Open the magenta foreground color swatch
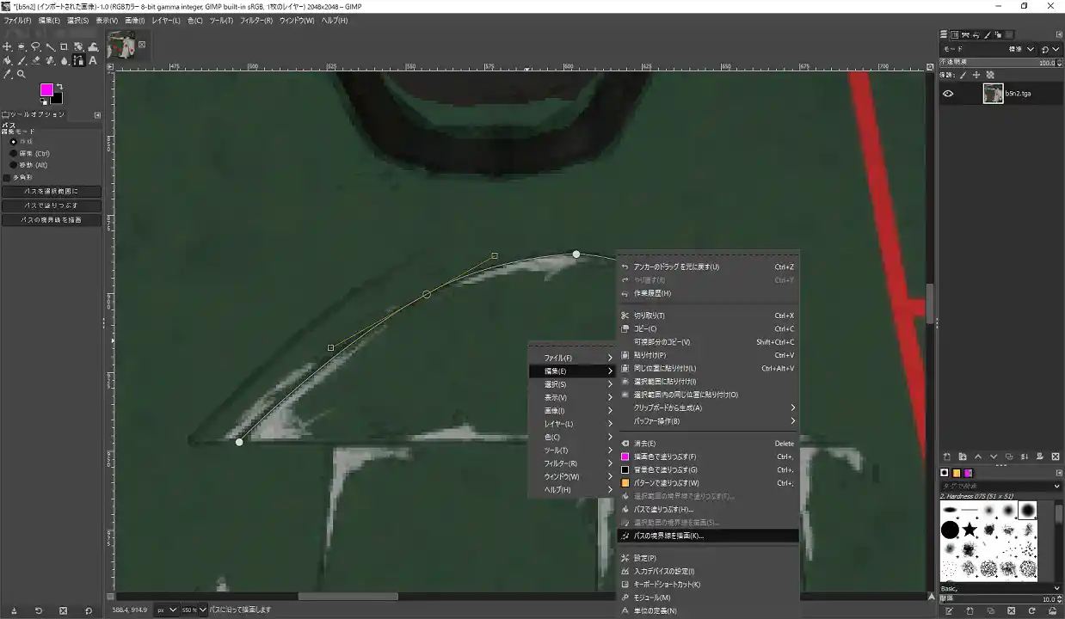1065x619 pixels. (x=46, y=89)
